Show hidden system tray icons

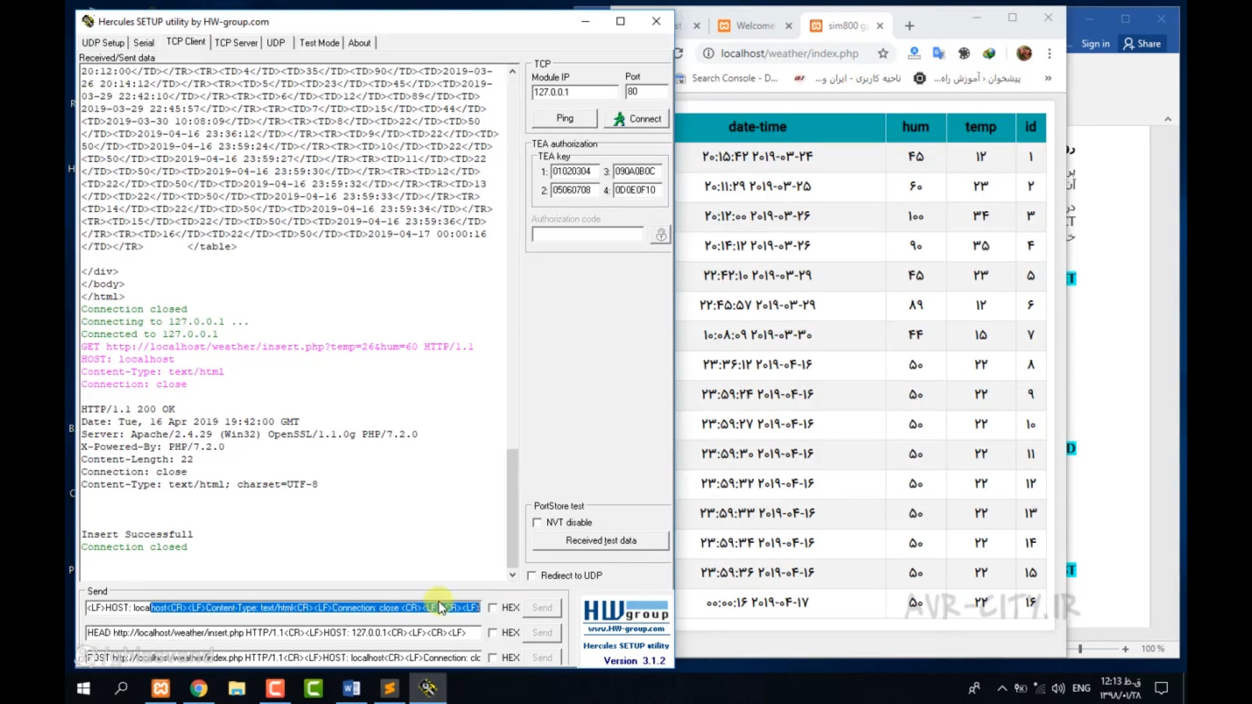1002,688
